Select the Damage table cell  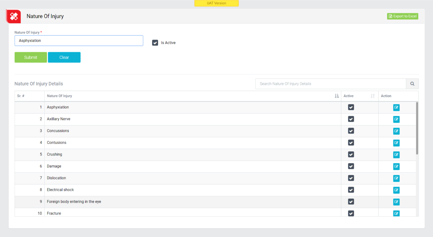(x=193, y=166)
